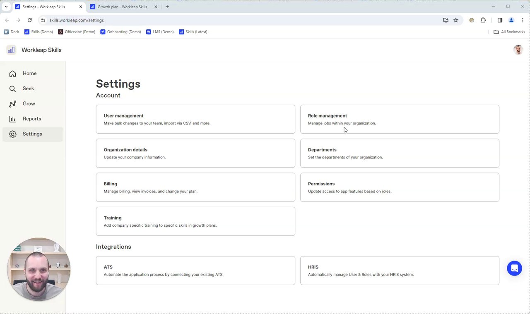The height and width of the screenshot is (314, 530).
Task: Select the Permissions settings card
Action: [x=400, y=187]
